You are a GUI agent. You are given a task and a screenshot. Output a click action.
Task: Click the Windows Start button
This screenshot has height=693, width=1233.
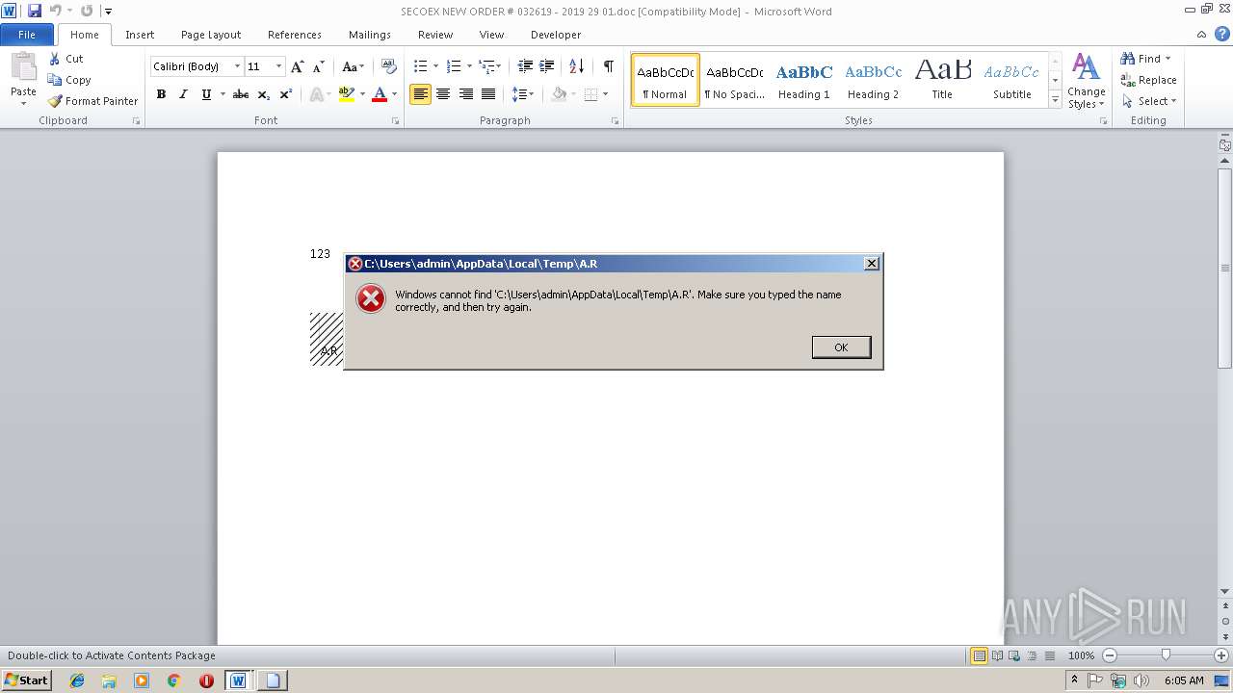click(x=26, y=680)
